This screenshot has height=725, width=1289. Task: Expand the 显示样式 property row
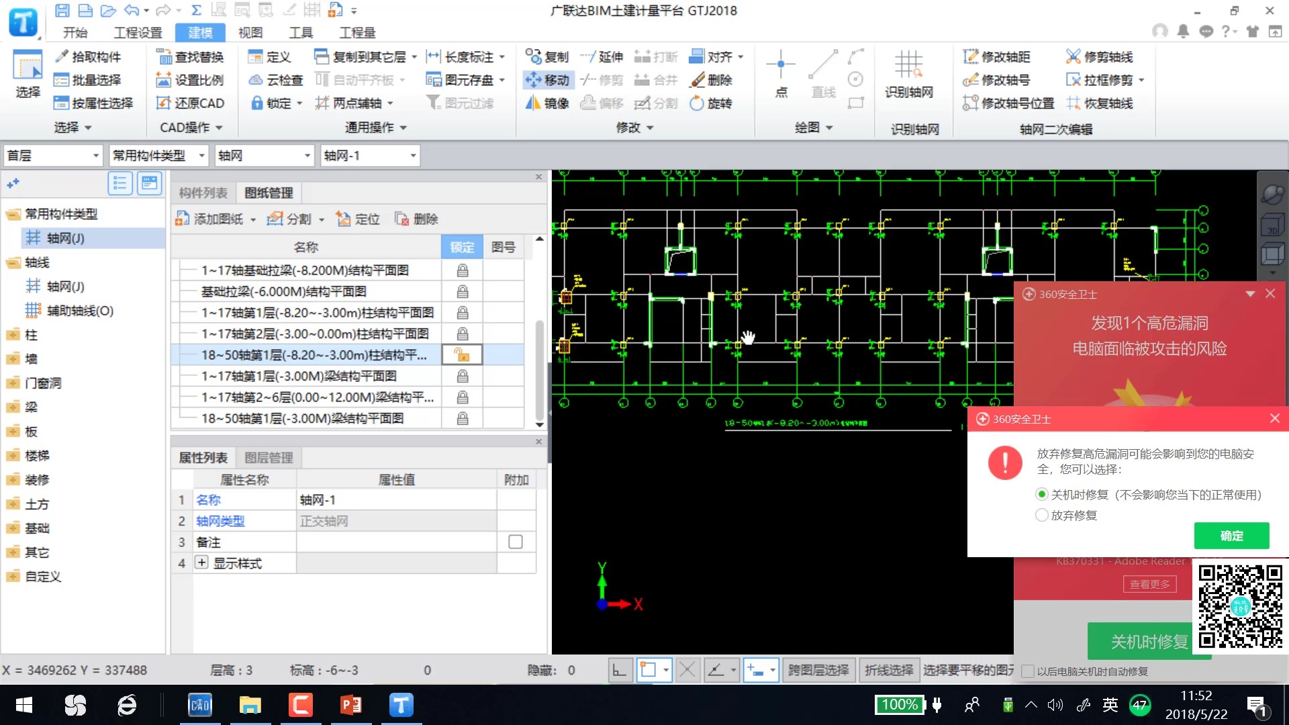[x=201, y=563]
